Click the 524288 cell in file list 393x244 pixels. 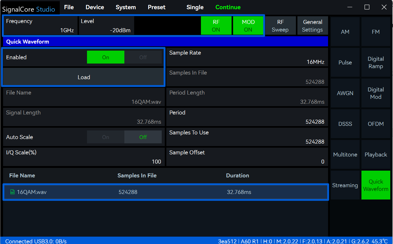[128, 192]
